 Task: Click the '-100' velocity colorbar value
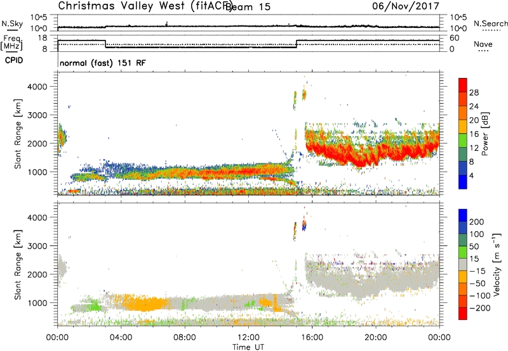tap(480, 296)
